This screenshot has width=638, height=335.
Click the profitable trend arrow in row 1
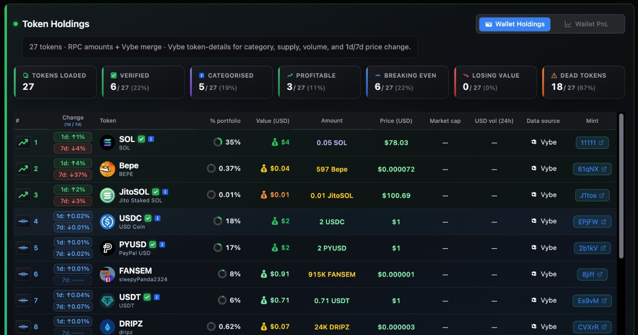[23, 143]
